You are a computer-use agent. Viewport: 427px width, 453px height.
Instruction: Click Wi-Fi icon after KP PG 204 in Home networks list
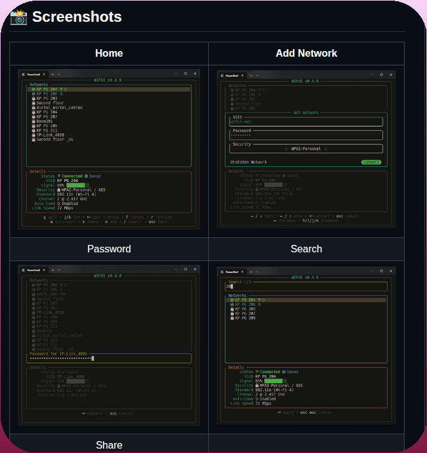[61, 89]
